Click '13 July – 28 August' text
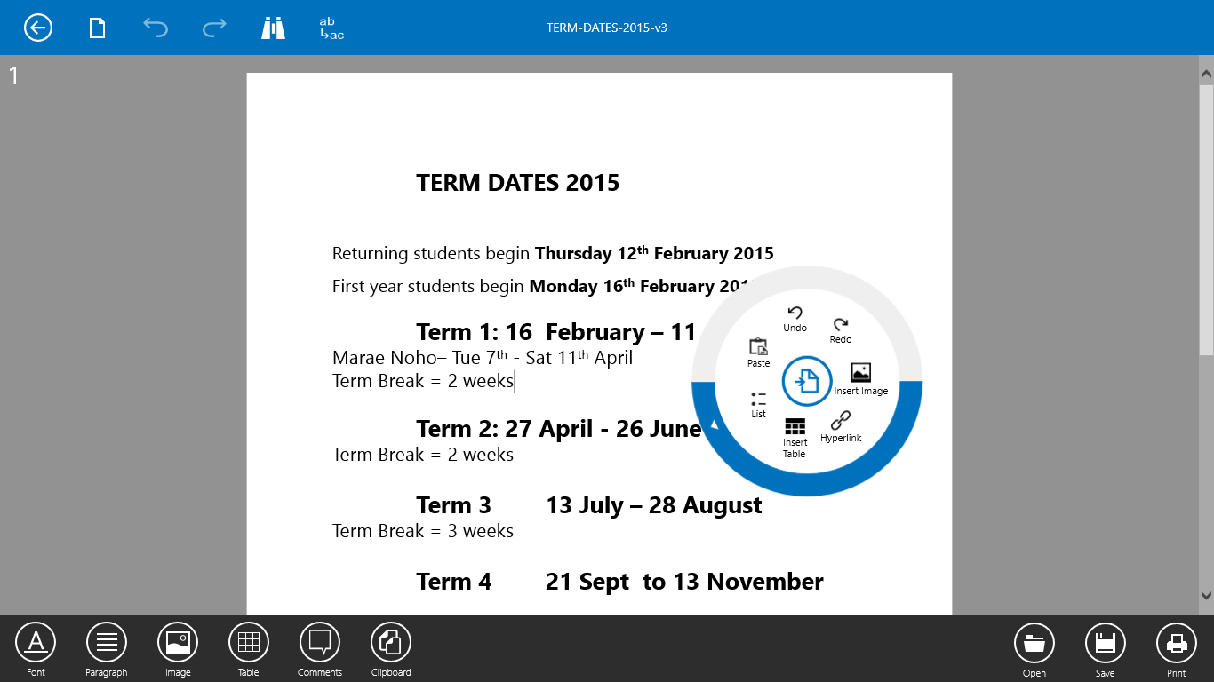 point(653,505)
